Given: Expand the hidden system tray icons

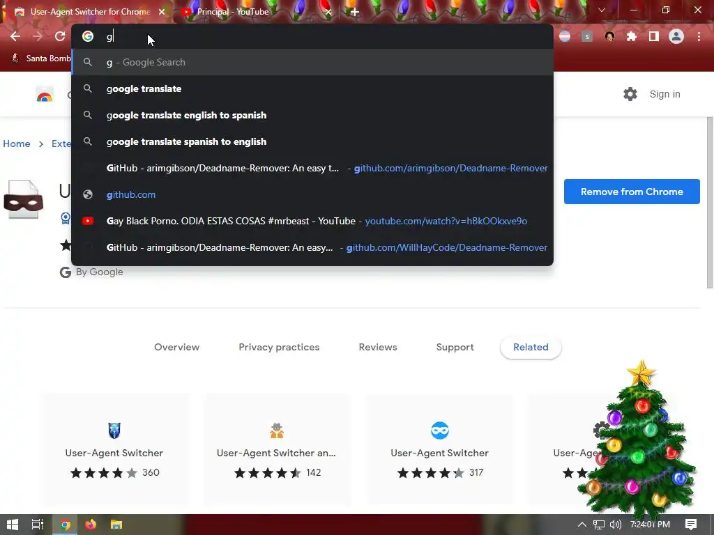Looking at the screenshot, I should point(582,525).
